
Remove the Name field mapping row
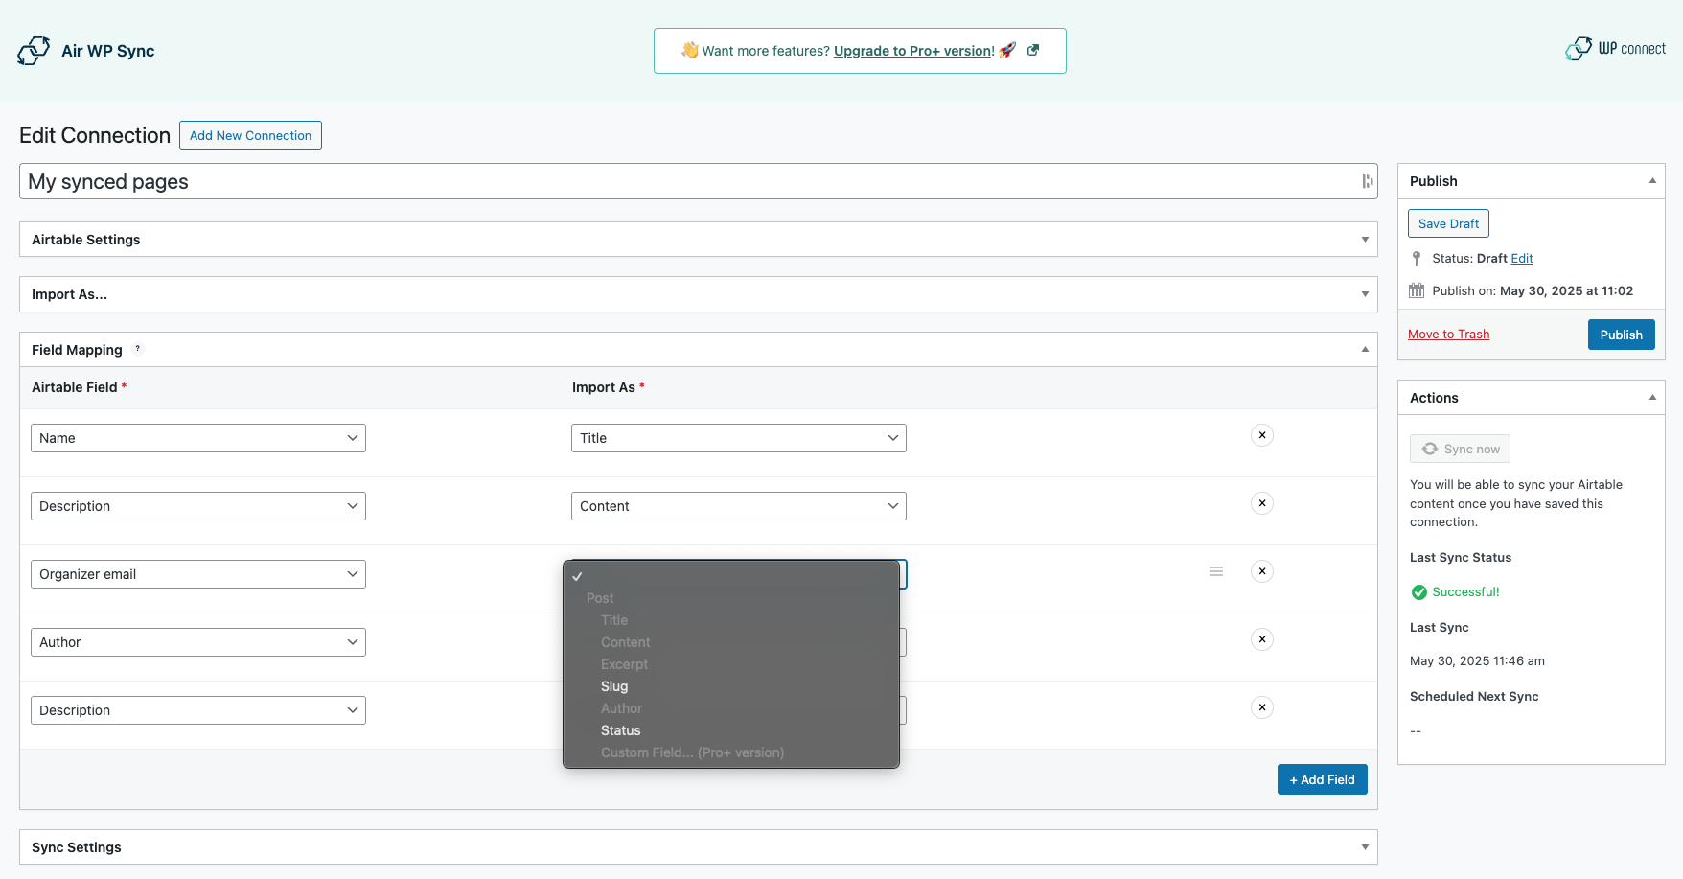(x=1262, y=435)
